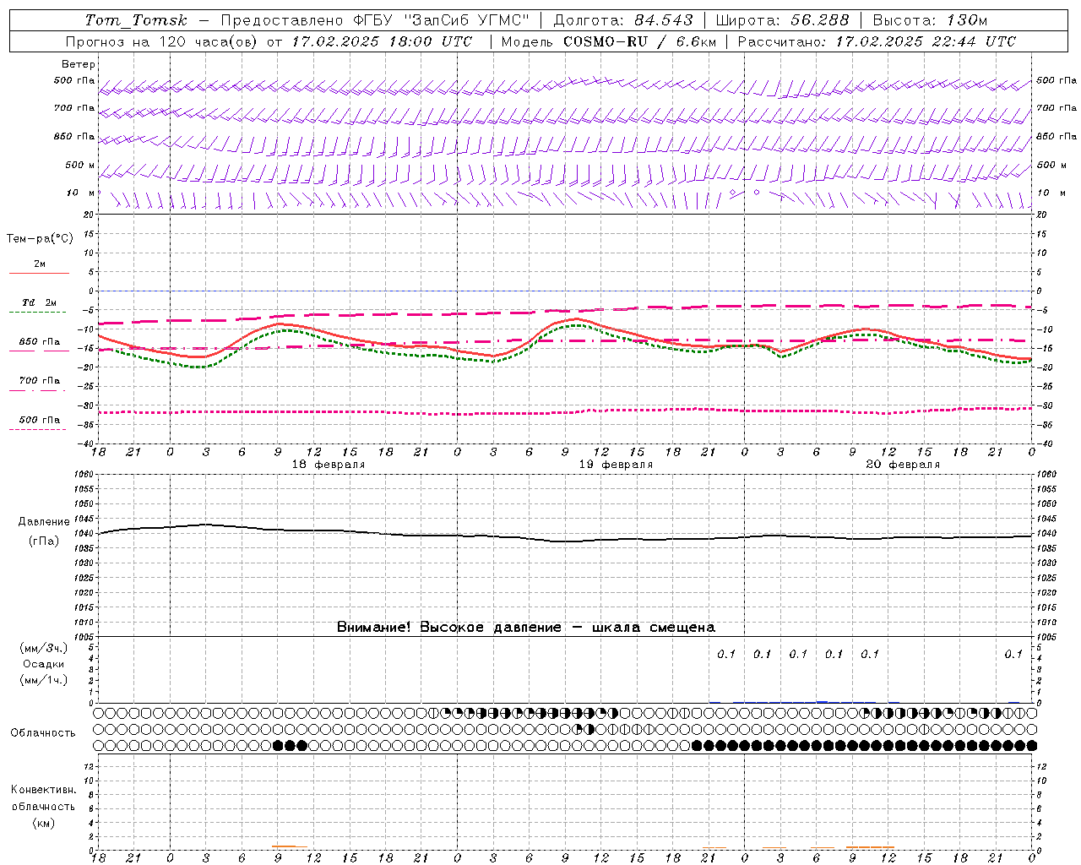This screenshot has width=1081, height=865.
Task: Click the Давление pressure section label
Action: 44,522
